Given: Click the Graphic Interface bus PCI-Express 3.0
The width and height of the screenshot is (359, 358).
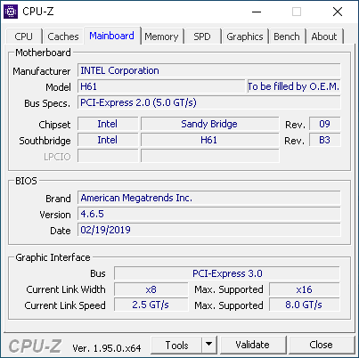Looking at the screenshot, I should [x=227, y=273].
